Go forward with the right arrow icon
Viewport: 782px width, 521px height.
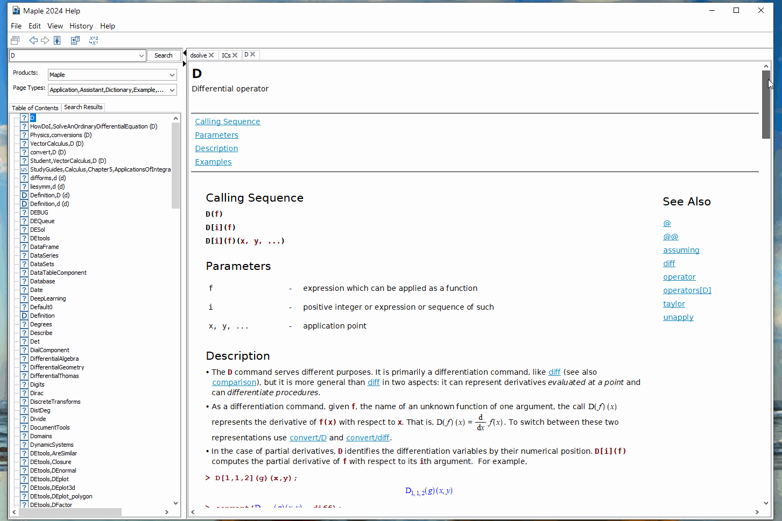point(45,40)
